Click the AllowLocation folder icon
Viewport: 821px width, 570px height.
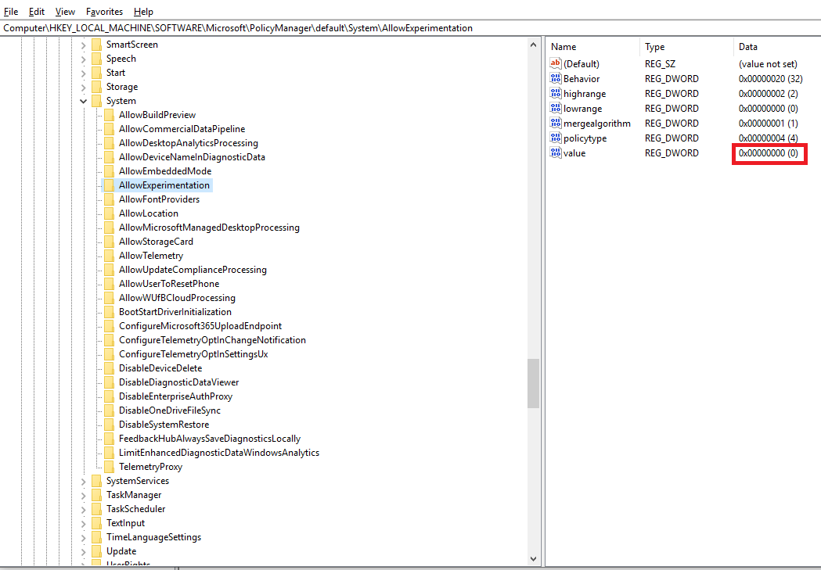pyautogui.click(x=109, y=213)
